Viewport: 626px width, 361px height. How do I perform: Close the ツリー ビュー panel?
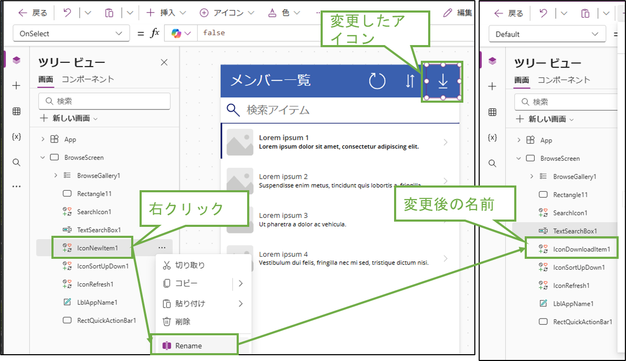164,62
